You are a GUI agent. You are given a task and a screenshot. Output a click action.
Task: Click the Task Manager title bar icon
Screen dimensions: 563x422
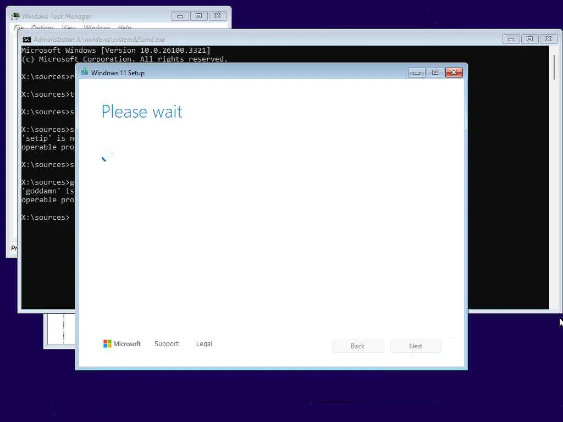tap(15, 16)
